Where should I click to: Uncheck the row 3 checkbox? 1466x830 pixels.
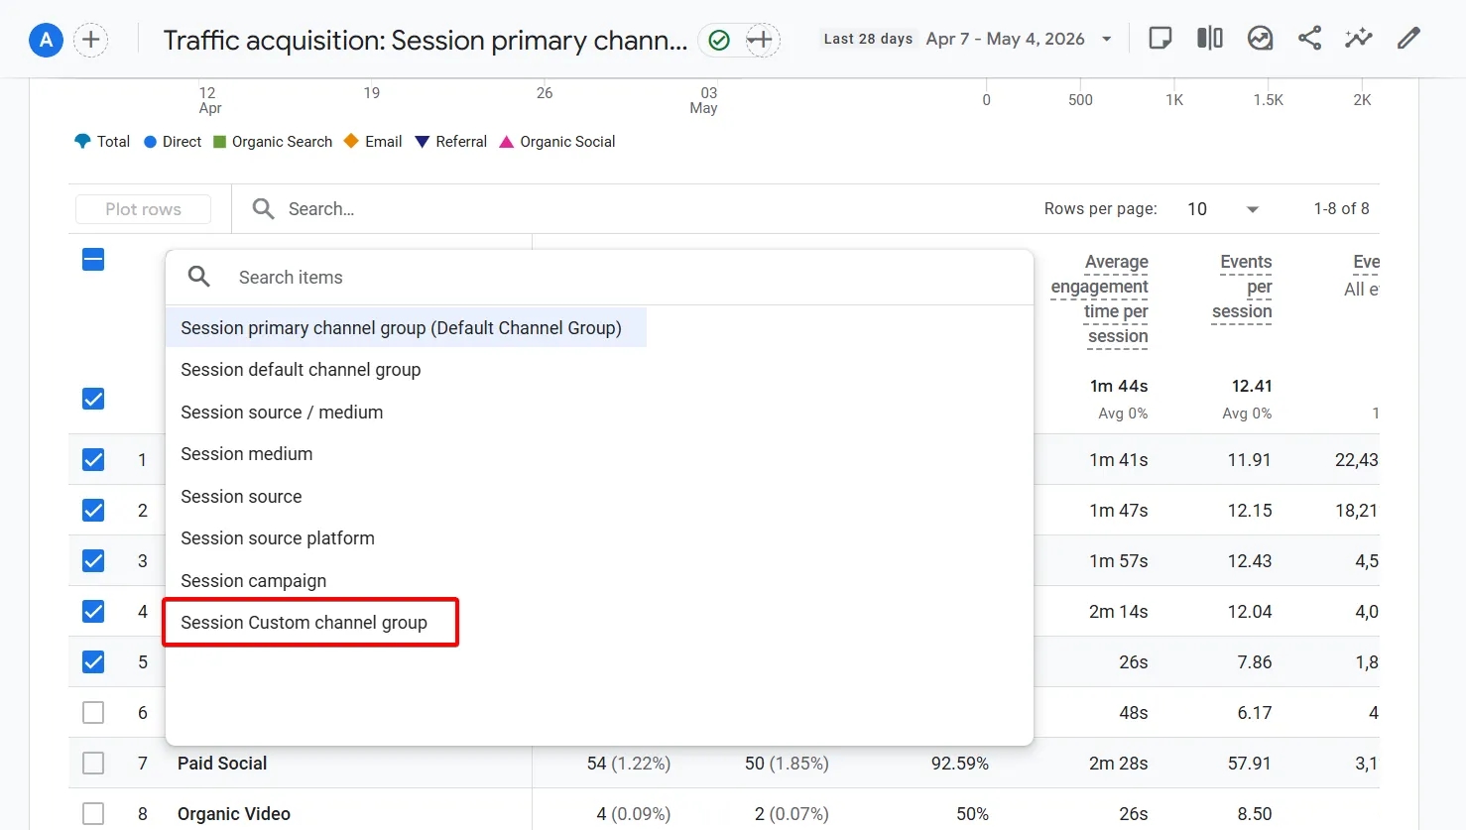click(x=93, y=560)
